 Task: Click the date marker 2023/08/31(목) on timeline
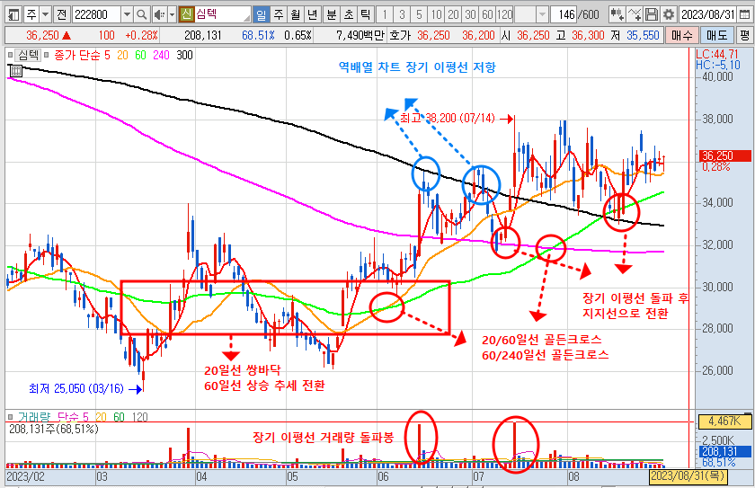tap(688, 477)
